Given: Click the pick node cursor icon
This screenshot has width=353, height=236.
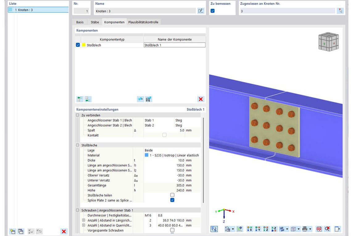Looking at the screenshot, I should 340,11.
